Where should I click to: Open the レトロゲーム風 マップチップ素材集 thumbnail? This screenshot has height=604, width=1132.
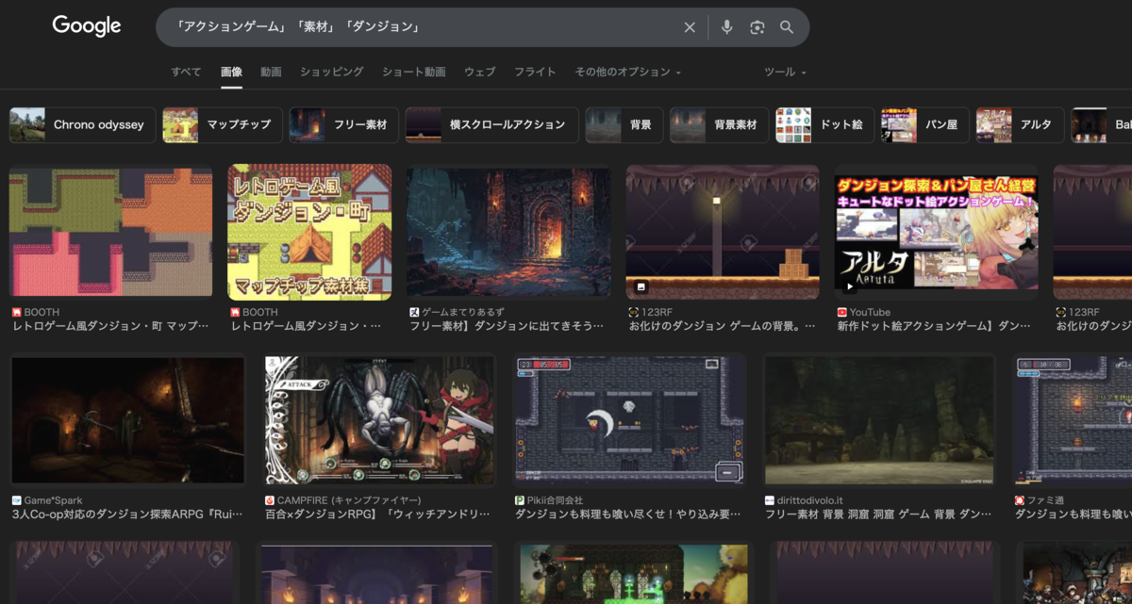point(309,233)
